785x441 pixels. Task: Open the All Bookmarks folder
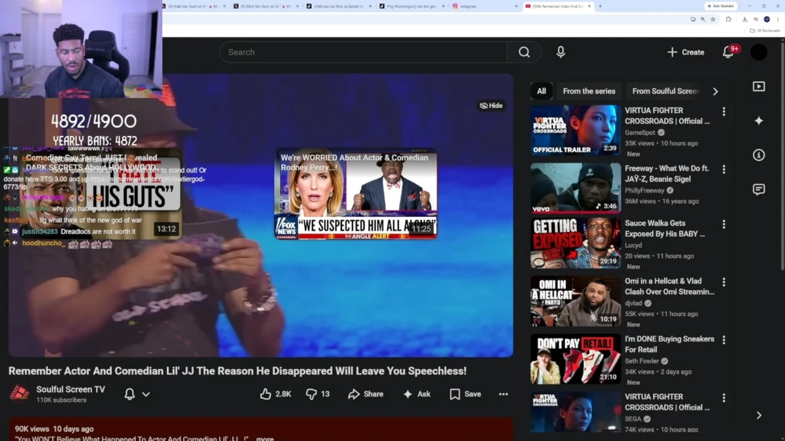point(765,31)
